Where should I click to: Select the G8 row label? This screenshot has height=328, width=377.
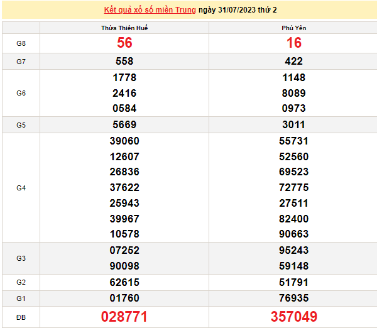point(21,43)
